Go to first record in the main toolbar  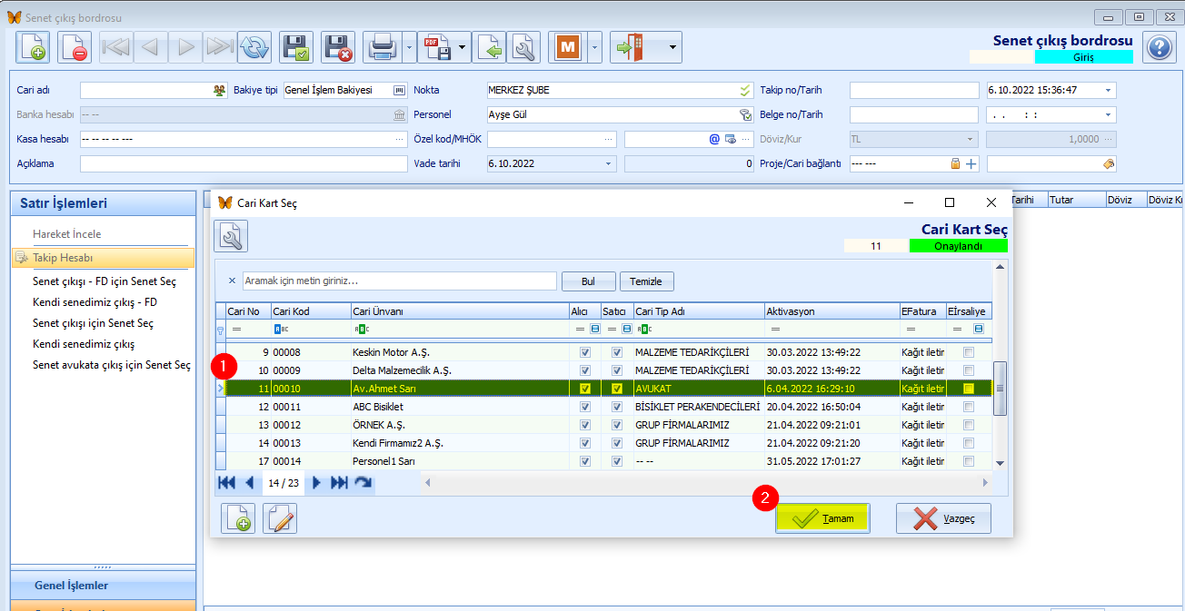pos(115,47)
